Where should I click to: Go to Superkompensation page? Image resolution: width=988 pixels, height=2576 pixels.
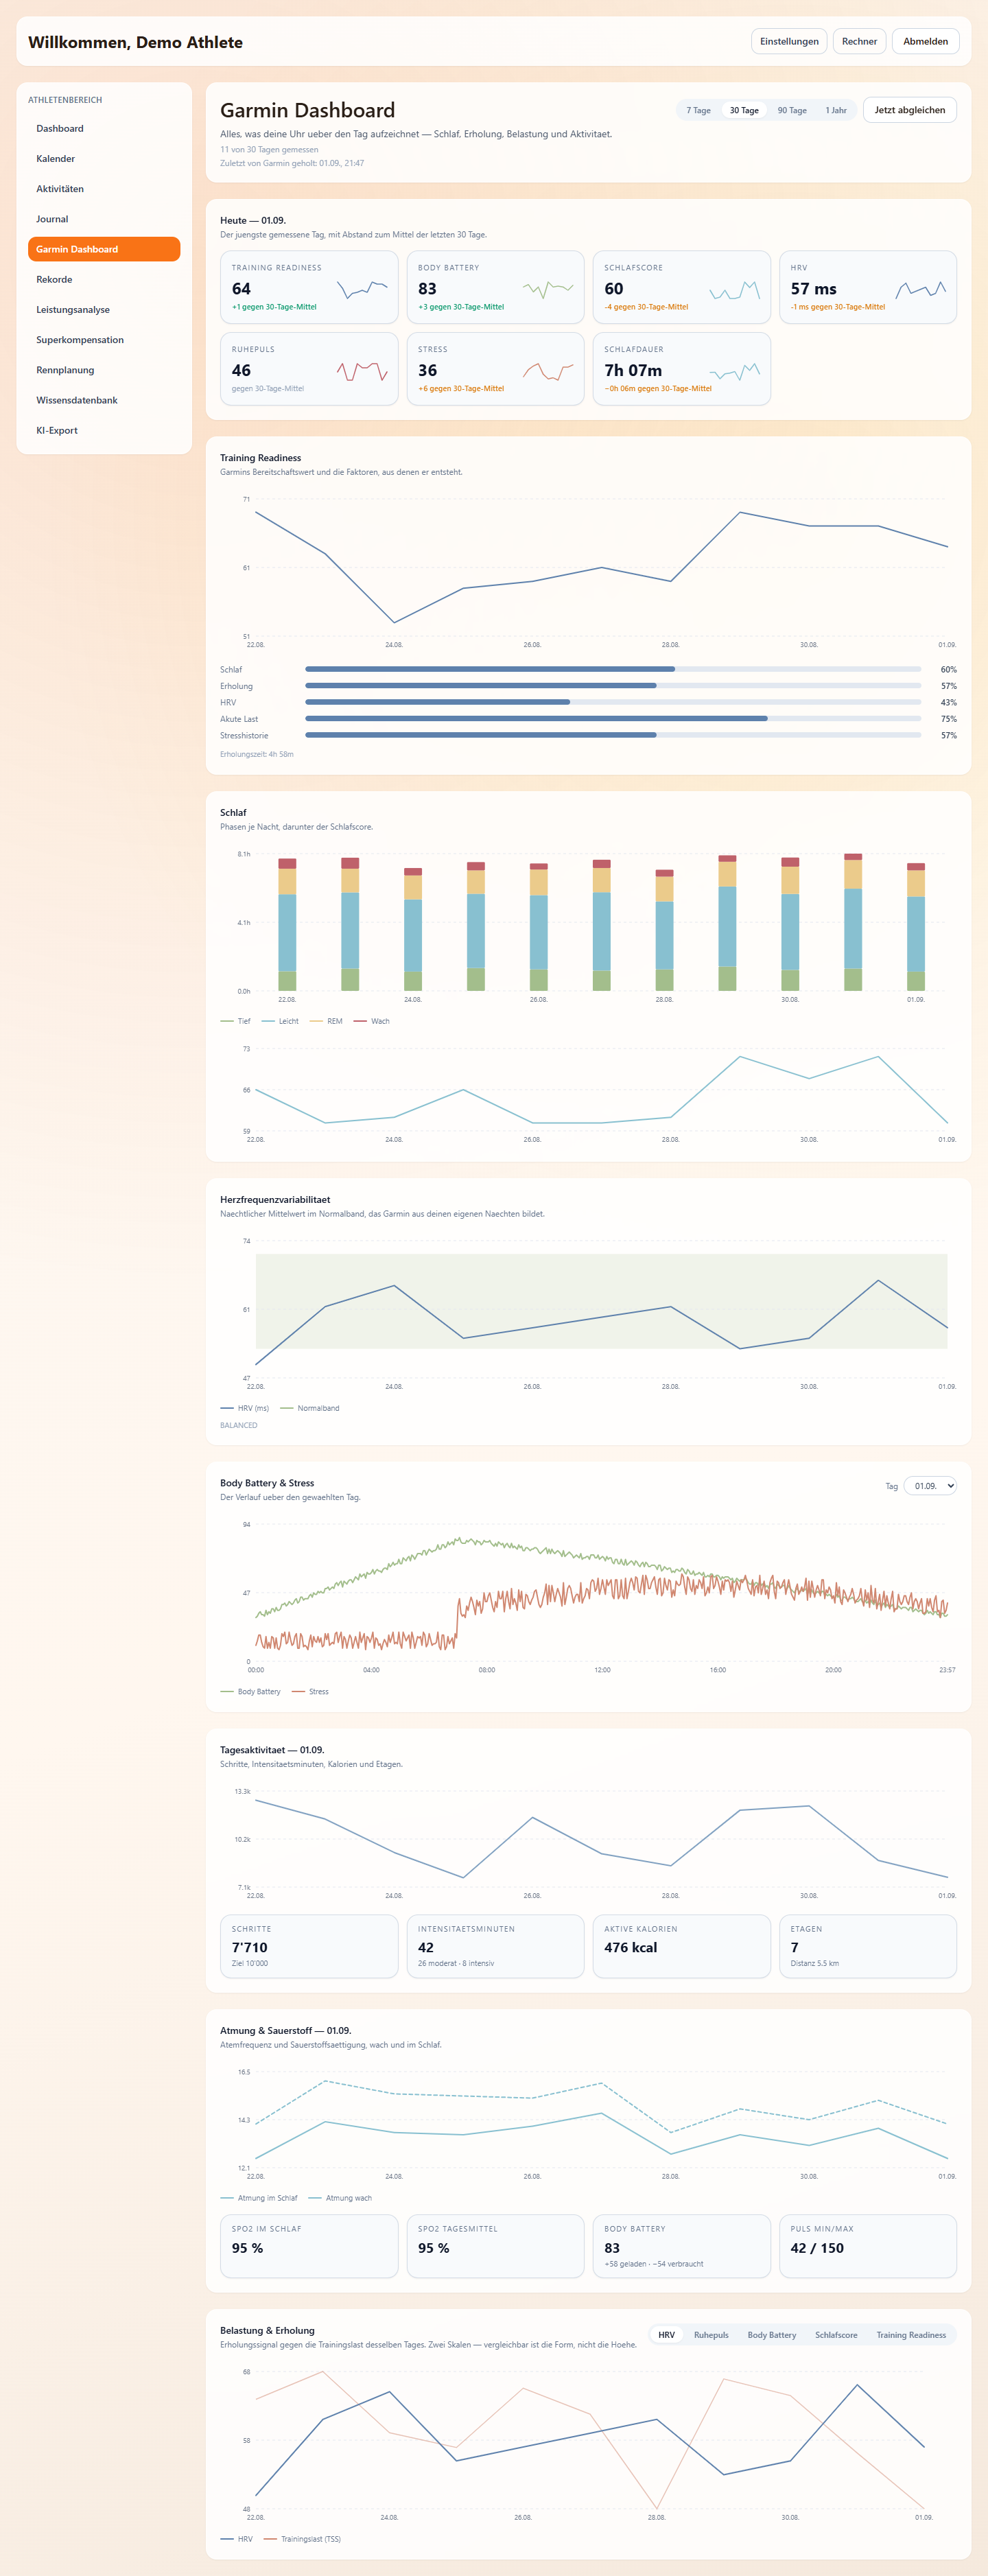tap(104, 340)
